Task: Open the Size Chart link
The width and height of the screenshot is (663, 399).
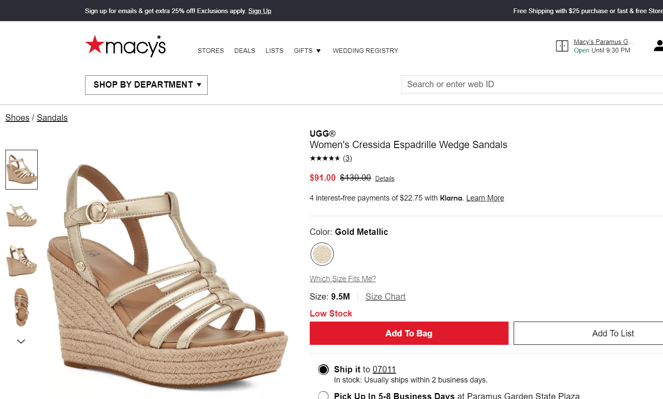Action: coord(385,297)
